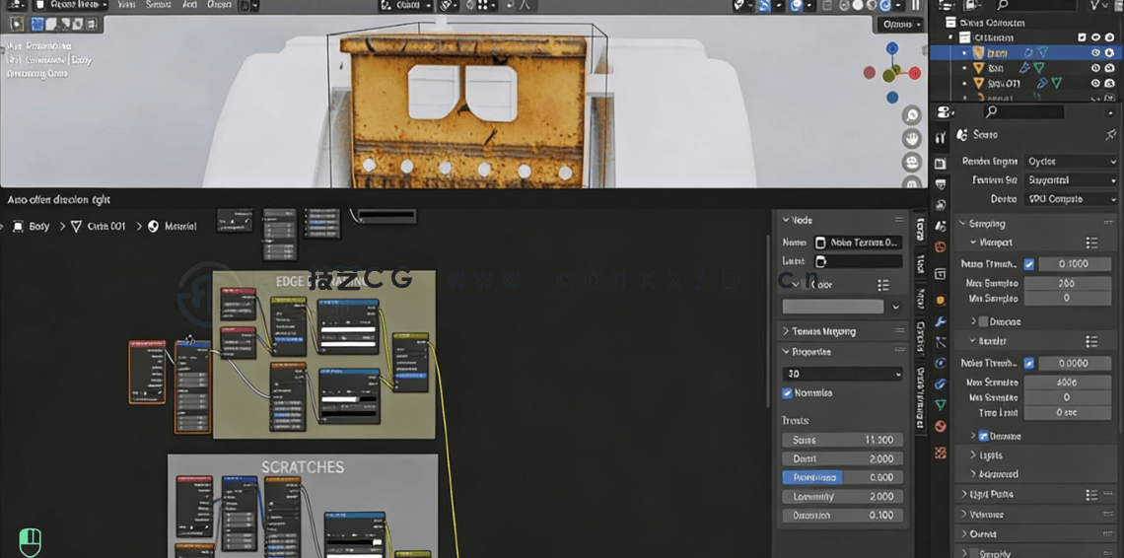Expand the Lights subpanel

(x=986, y=455)
